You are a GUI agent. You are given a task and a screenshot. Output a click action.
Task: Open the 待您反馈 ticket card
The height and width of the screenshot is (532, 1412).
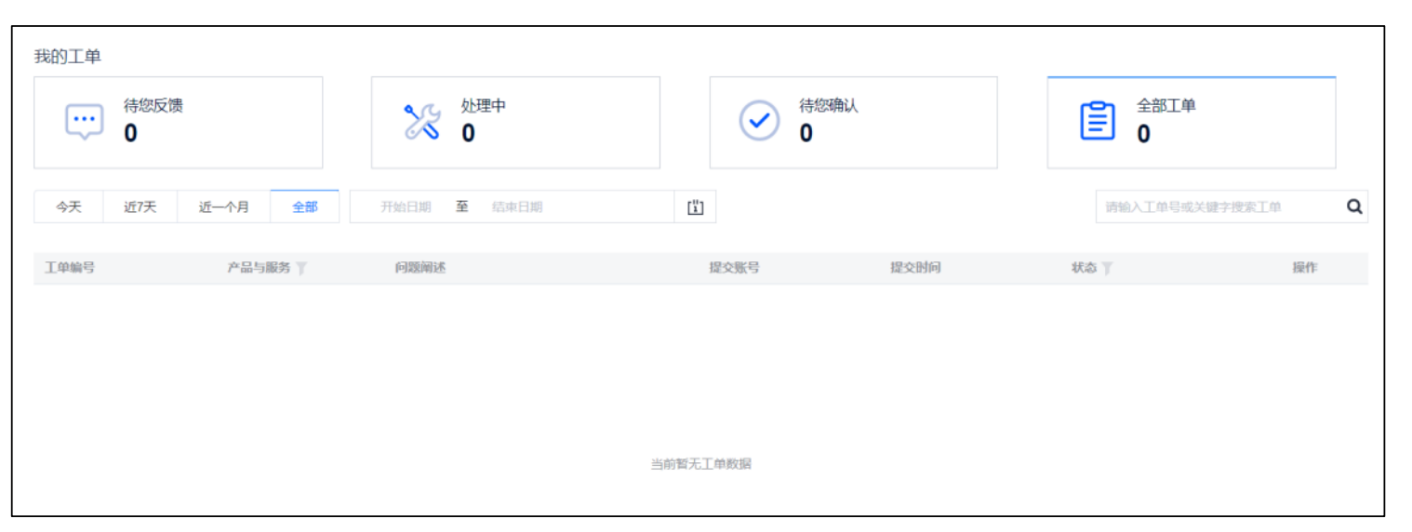pos(179,123)
